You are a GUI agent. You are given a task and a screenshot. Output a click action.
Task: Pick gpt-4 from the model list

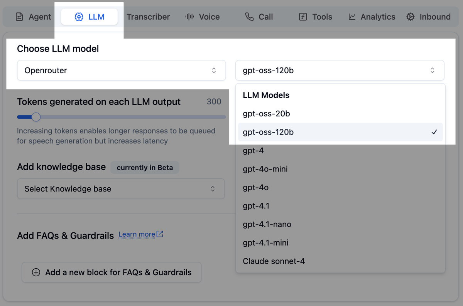point(340,151)
